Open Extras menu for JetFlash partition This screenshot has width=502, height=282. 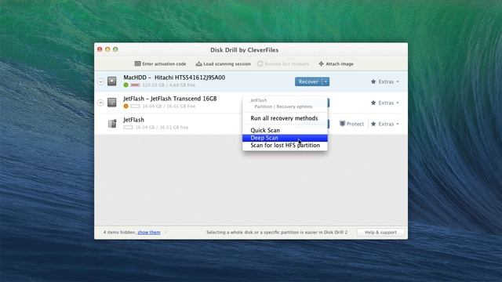click(385, 124)
